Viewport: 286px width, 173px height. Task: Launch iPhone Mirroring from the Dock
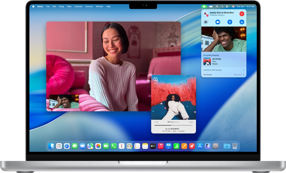click(207, 146)
